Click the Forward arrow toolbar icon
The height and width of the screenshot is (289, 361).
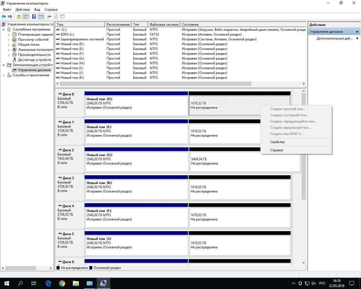[10, 17]
